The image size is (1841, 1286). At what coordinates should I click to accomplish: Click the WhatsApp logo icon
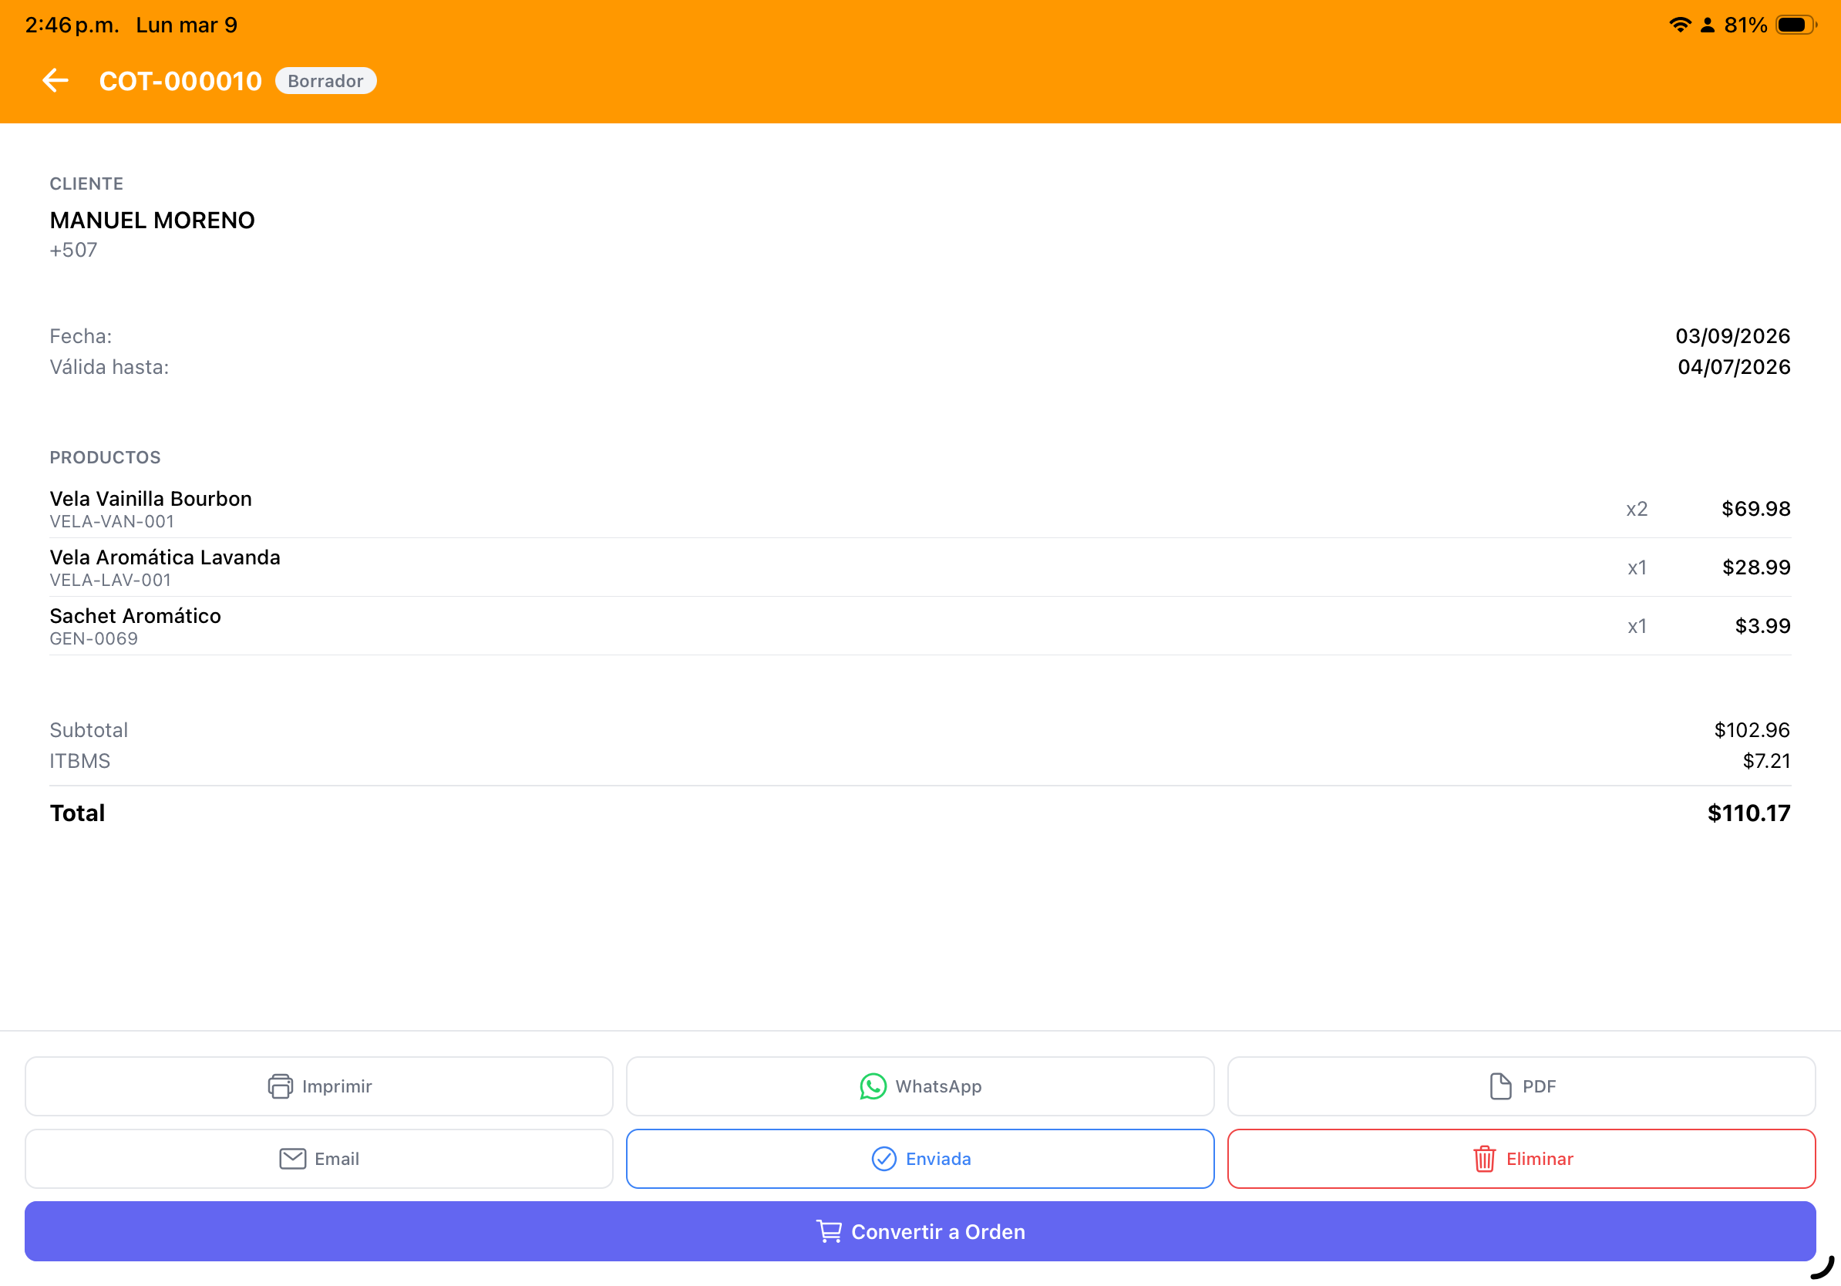point(873,1086)
